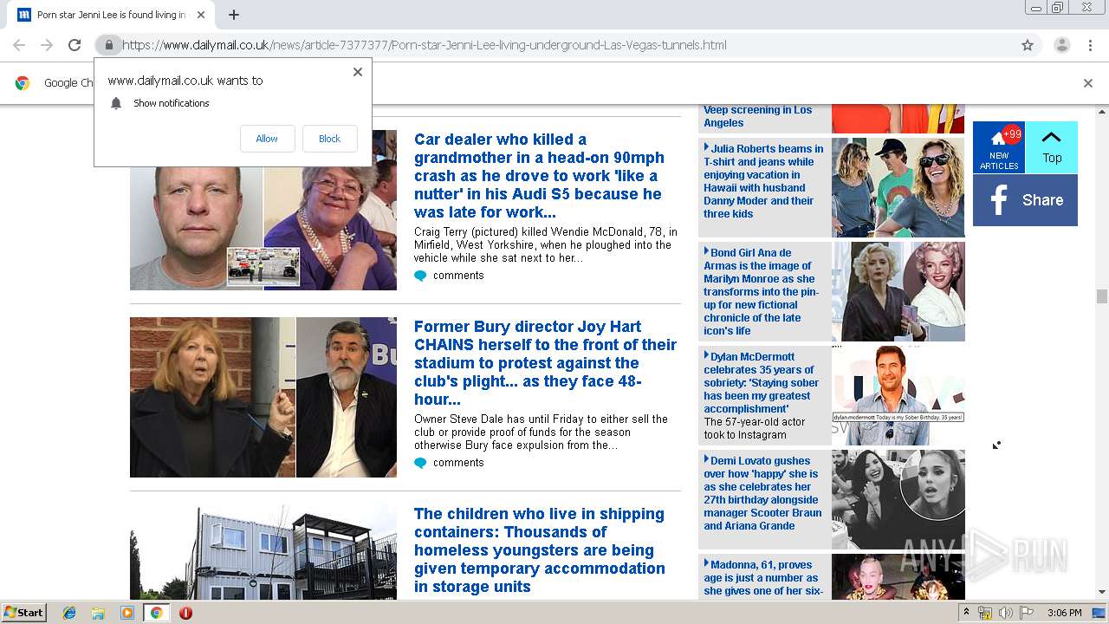The width and height of the screenshot is (1109, 624).
Task: Click the page vertical scrollbar thumb
Action: coord(1102,296)
